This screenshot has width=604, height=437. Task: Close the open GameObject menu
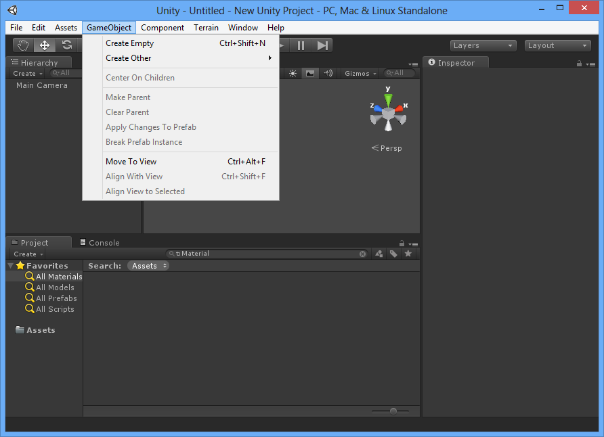point(109,28)
